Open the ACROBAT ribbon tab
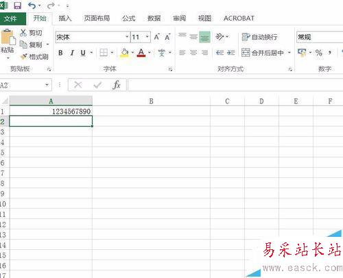Image resolution: width=343 pixels, height=278 pixels. tap(239, 18)
